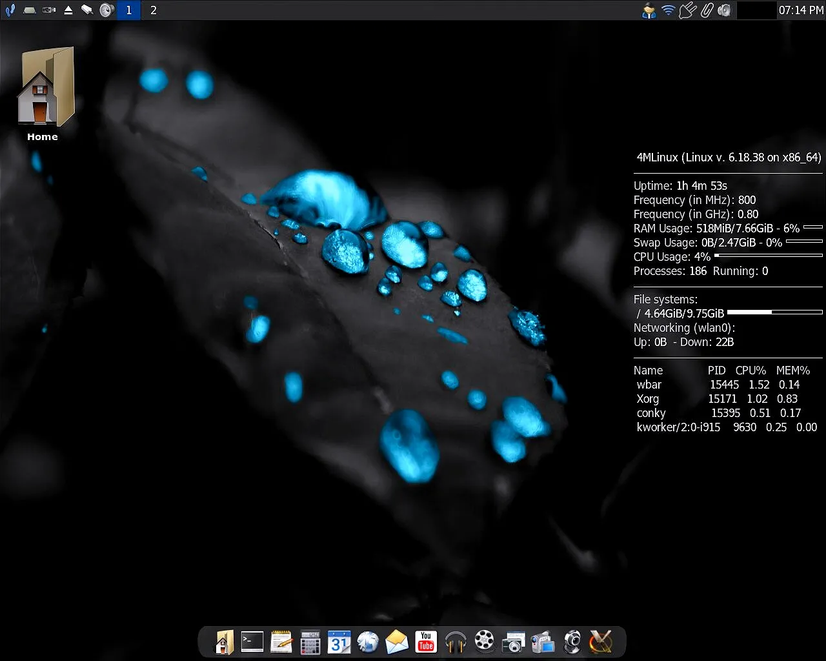Click the conky process row
Image resolution: width=826 pixels, height=661 pixels.
(719, 413)
